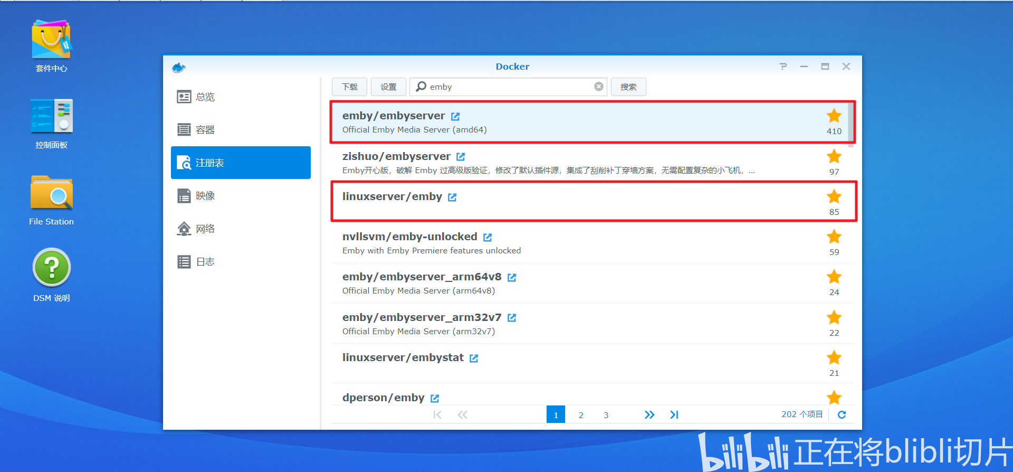Refresh the registry results list
1013x472 pixels.
click(x=842, y=414)
